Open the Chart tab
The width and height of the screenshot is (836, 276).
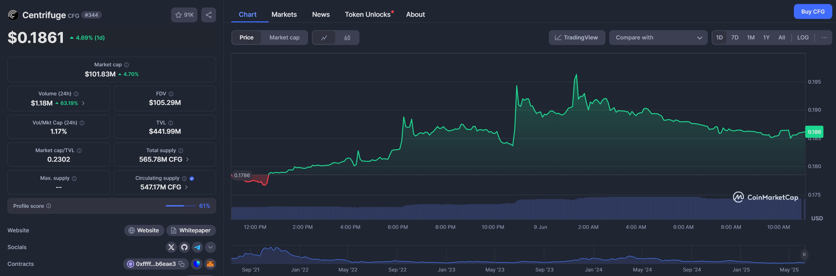[248, 15]
